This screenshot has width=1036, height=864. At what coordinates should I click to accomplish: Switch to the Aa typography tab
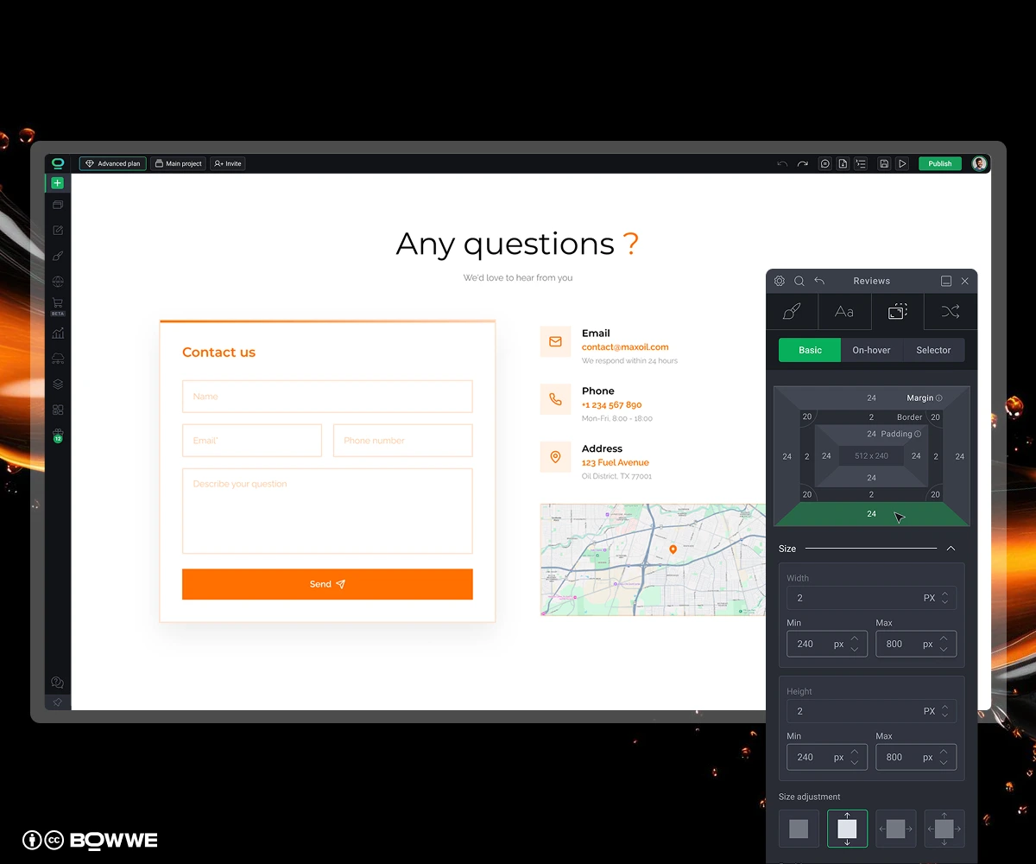coord(844,312)
